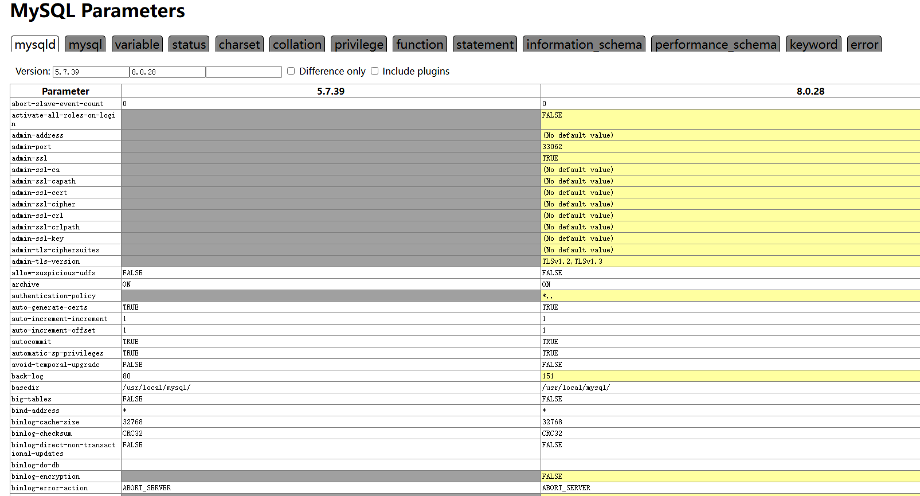The width and height of the screenshot is (920, 496).
Task: Click the auto-generate-certs parameter
Action: point(49,307)
